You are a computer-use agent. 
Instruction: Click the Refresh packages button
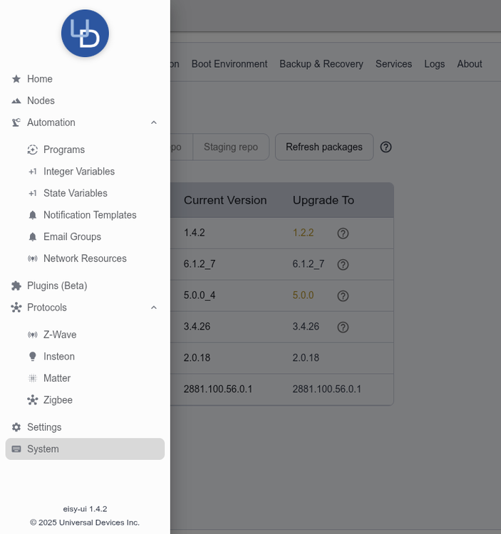[324, 147]
